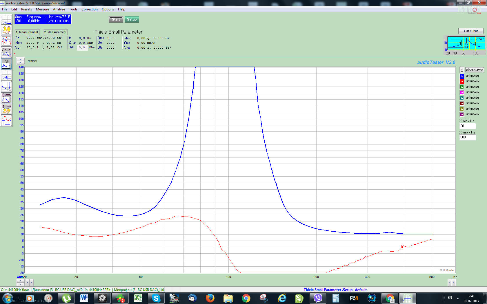Select the 3D waterfall spectrum tool
The width and height of the screenshot is (487, 304).
pyautogui.click(x=6, y=30)
